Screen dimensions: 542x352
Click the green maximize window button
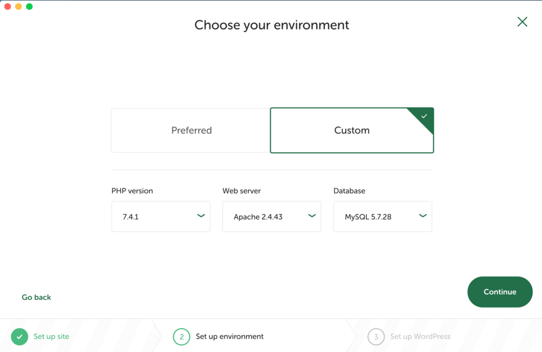(30, 6)
